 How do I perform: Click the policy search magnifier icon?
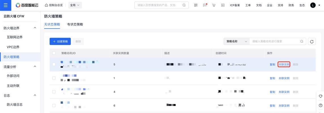tap(302, 42)
